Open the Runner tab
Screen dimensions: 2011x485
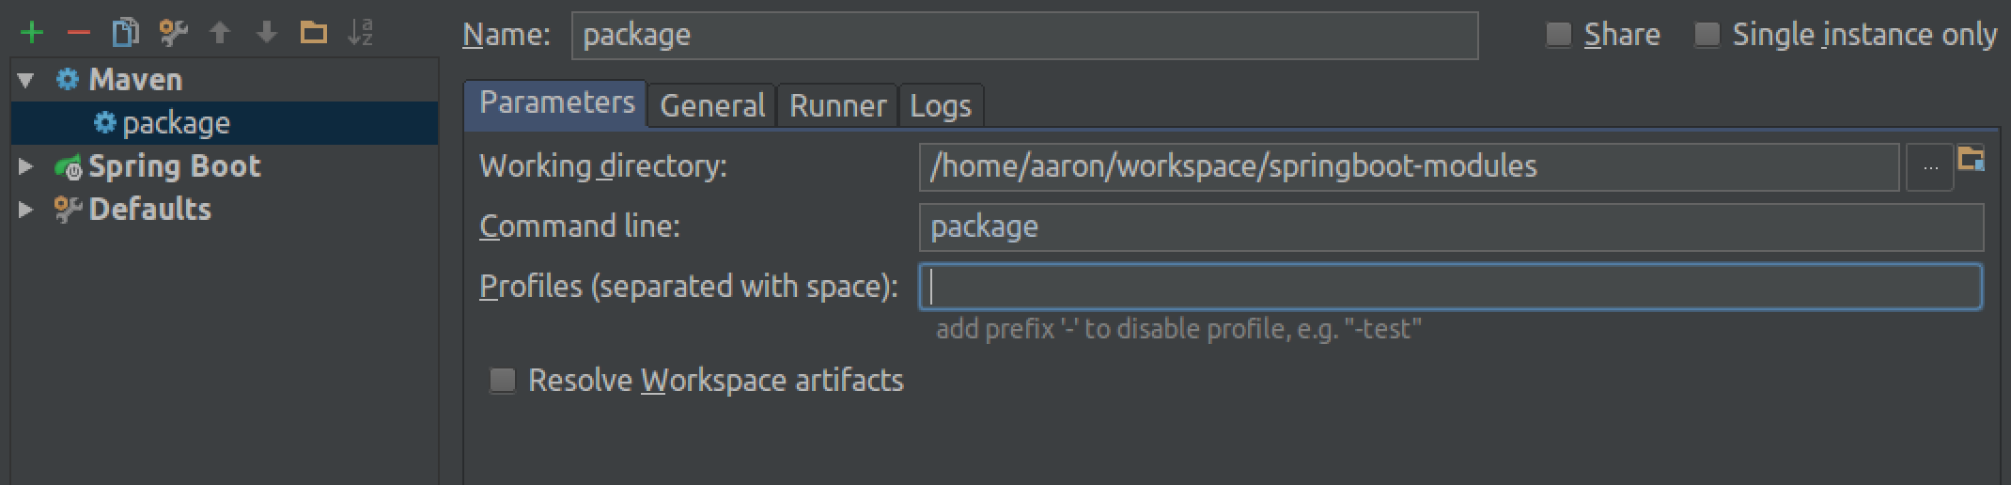[837, 105]
